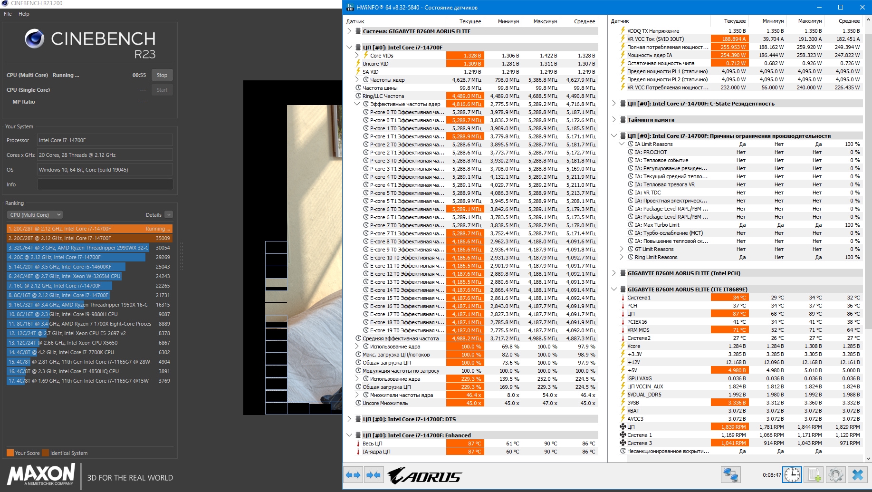Select the Intel Core i9-9880H ranking row
This screenshot has width=872, height=492.
click(89, 314)
